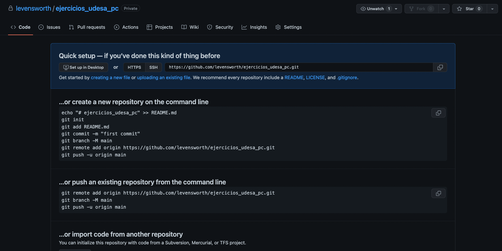Viewport: 502px width, 251px height.
Task: Click the echo README.md command line
Action: pyautogui.click(x=119, y=113)
